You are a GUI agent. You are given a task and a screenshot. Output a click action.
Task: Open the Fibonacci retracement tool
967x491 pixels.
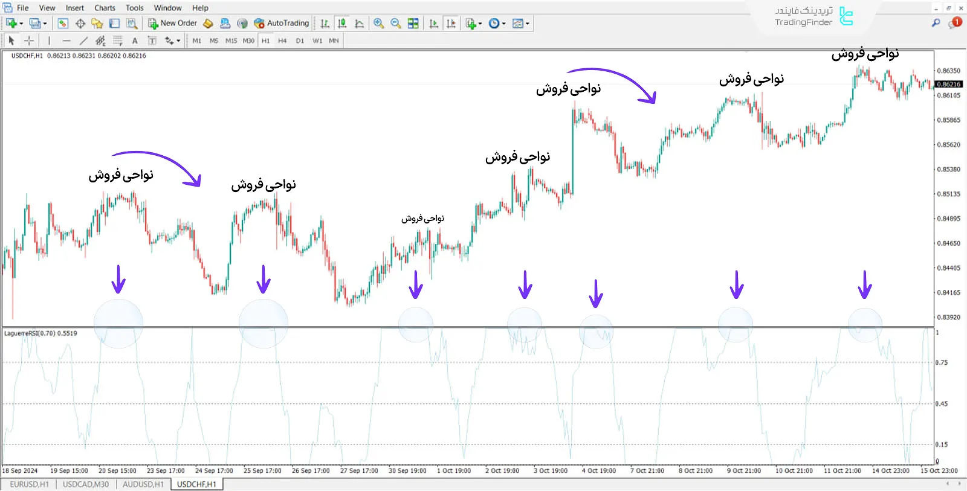(x=117, y=41)
